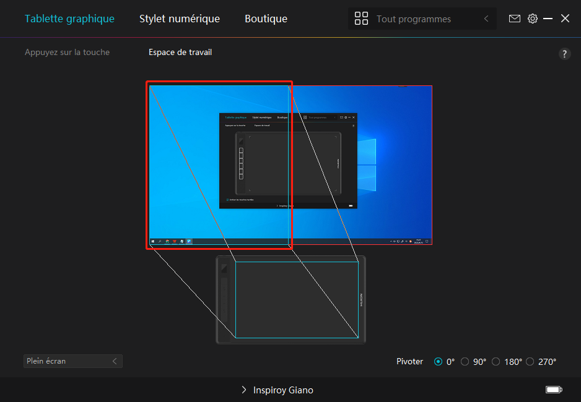Open the mail messages icon
581x402 pixels.
514,19
